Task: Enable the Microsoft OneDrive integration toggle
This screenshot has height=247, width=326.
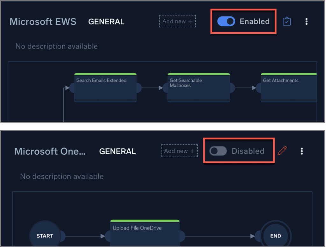Action: 218,151
